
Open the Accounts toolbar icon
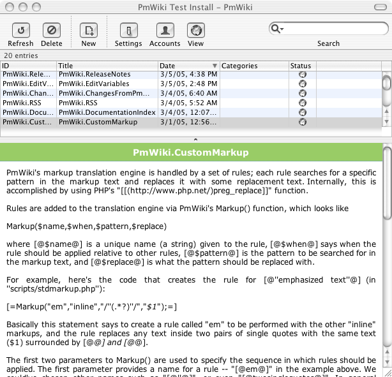[165, 31]
